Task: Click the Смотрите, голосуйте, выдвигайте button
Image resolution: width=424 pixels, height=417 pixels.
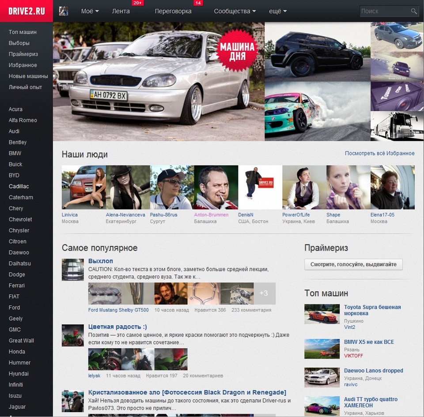Action: tap(353, 264)
